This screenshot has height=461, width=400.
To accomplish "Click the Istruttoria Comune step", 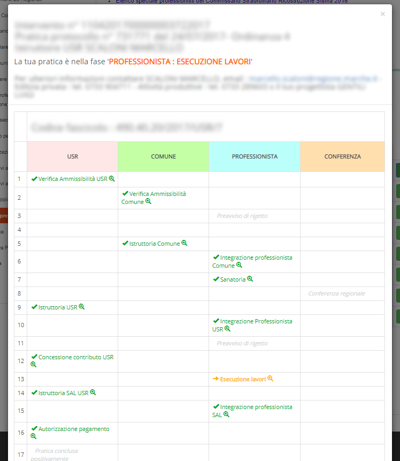I will 155,244.
